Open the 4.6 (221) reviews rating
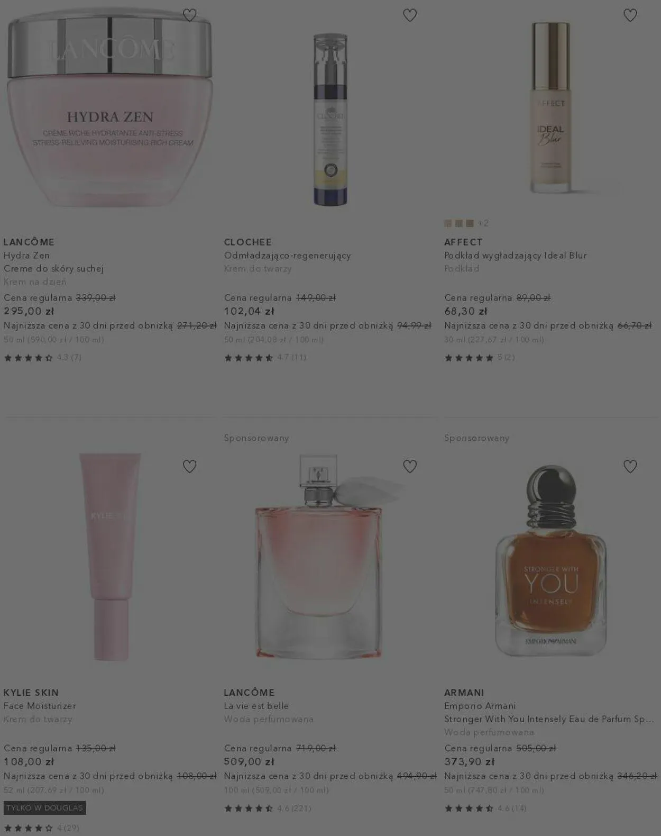Viewport: 661px width, 836px height. (x=268, y=808)
